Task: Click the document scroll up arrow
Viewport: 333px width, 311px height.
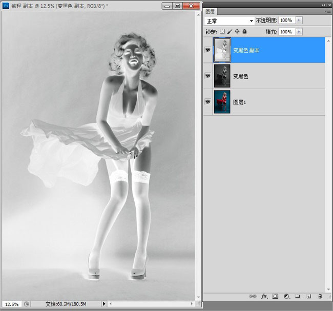Action: pyautogui.click(x=199, y=15)
